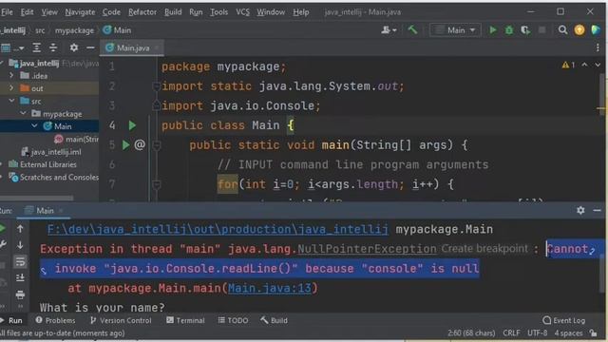Viewport: 608px width, 342px height.
Task: Collapse the Main class node
Action: point(34,126)
